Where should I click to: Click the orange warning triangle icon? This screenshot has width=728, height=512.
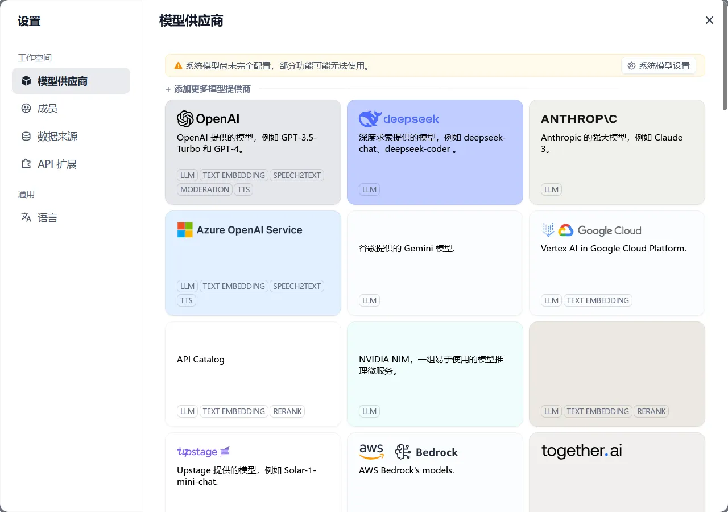(x=178, y=66)
